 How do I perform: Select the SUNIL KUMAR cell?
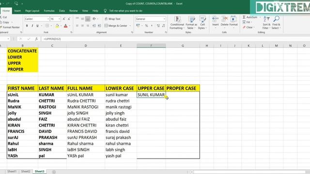point(151,95)
